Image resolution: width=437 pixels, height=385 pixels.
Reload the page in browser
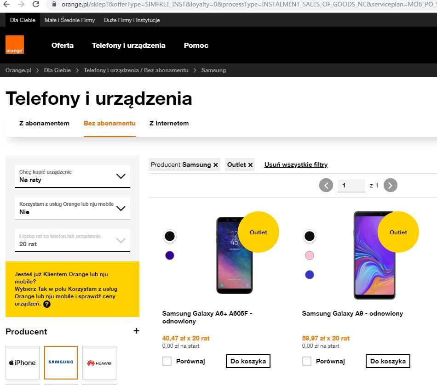point(36,5)
